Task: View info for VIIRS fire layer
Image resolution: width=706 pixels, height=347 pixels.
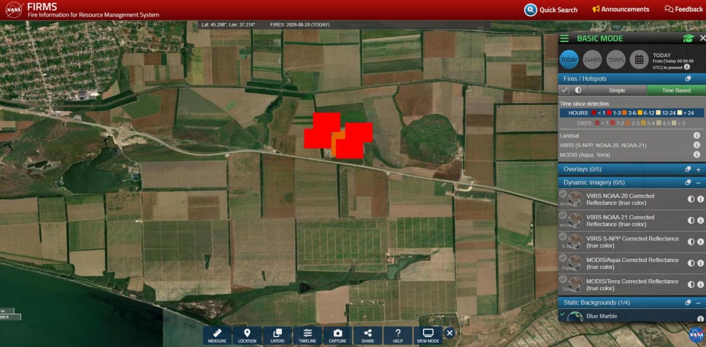Action: tap(697, 145)
